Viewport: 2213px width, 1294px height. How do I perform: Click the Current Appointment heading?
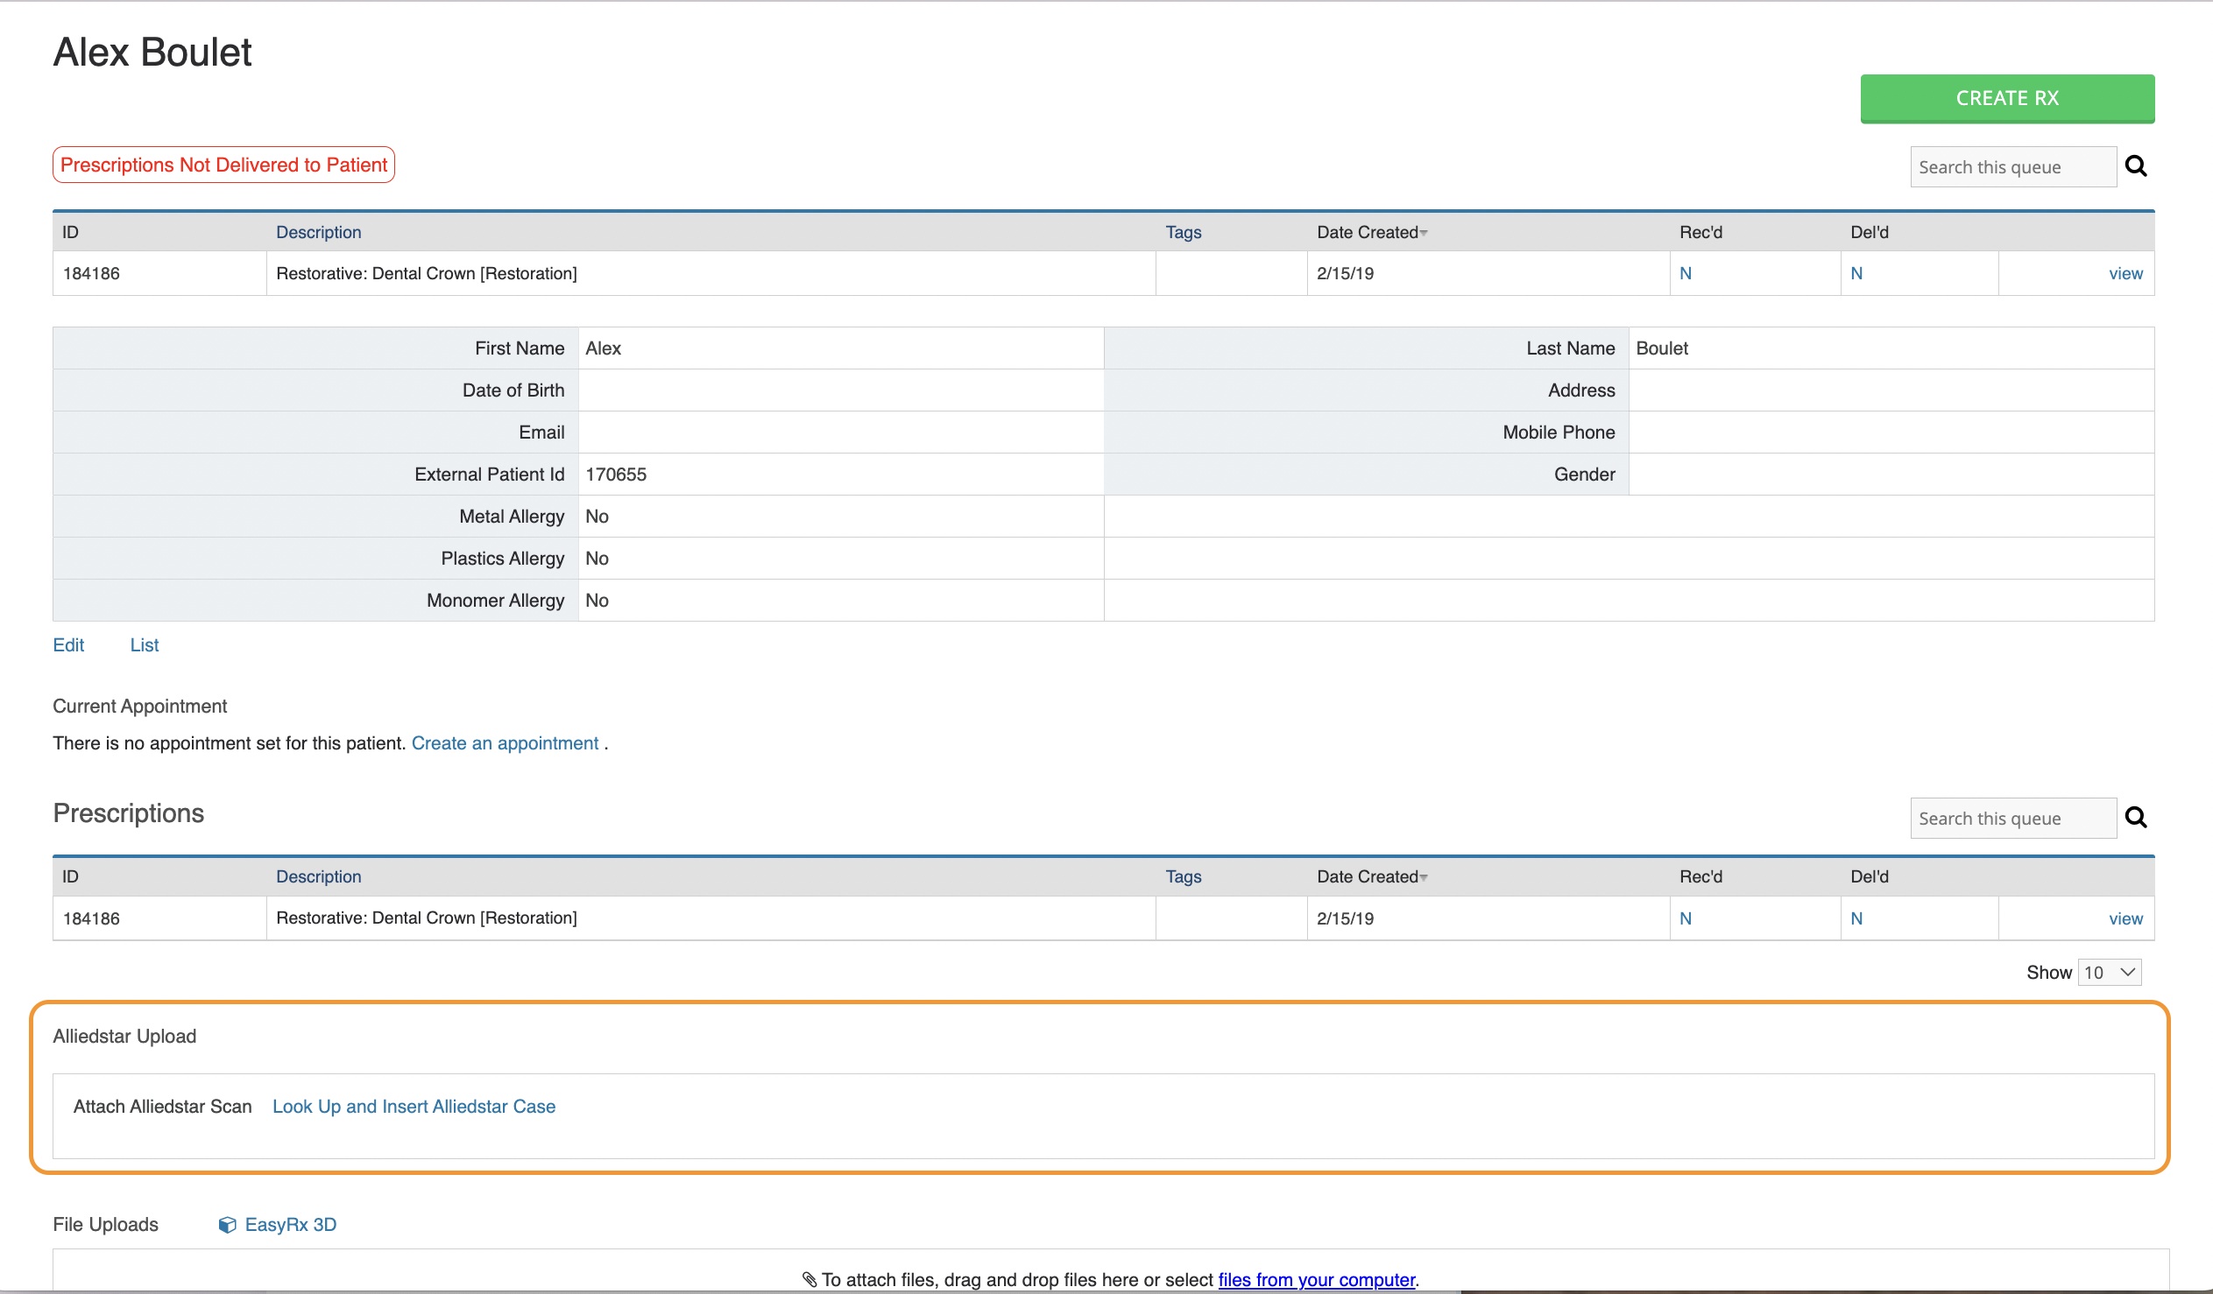(x=139, y=707)
